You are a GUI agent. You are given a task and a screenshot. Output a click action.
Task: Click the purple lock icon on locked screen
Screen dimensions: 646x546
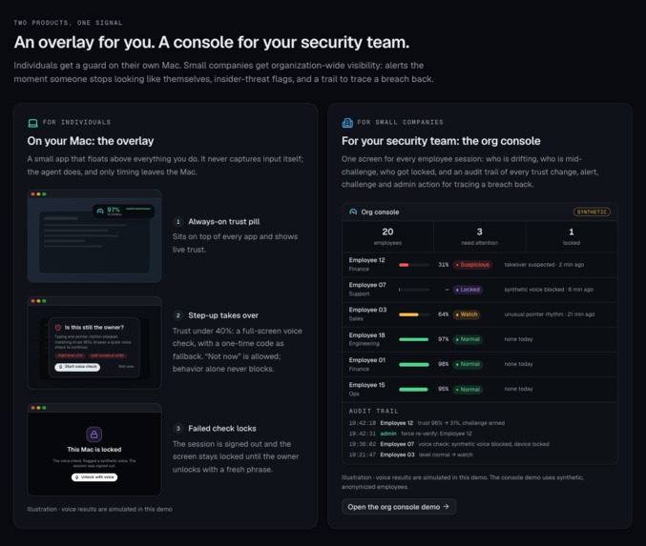coord(94,435)
